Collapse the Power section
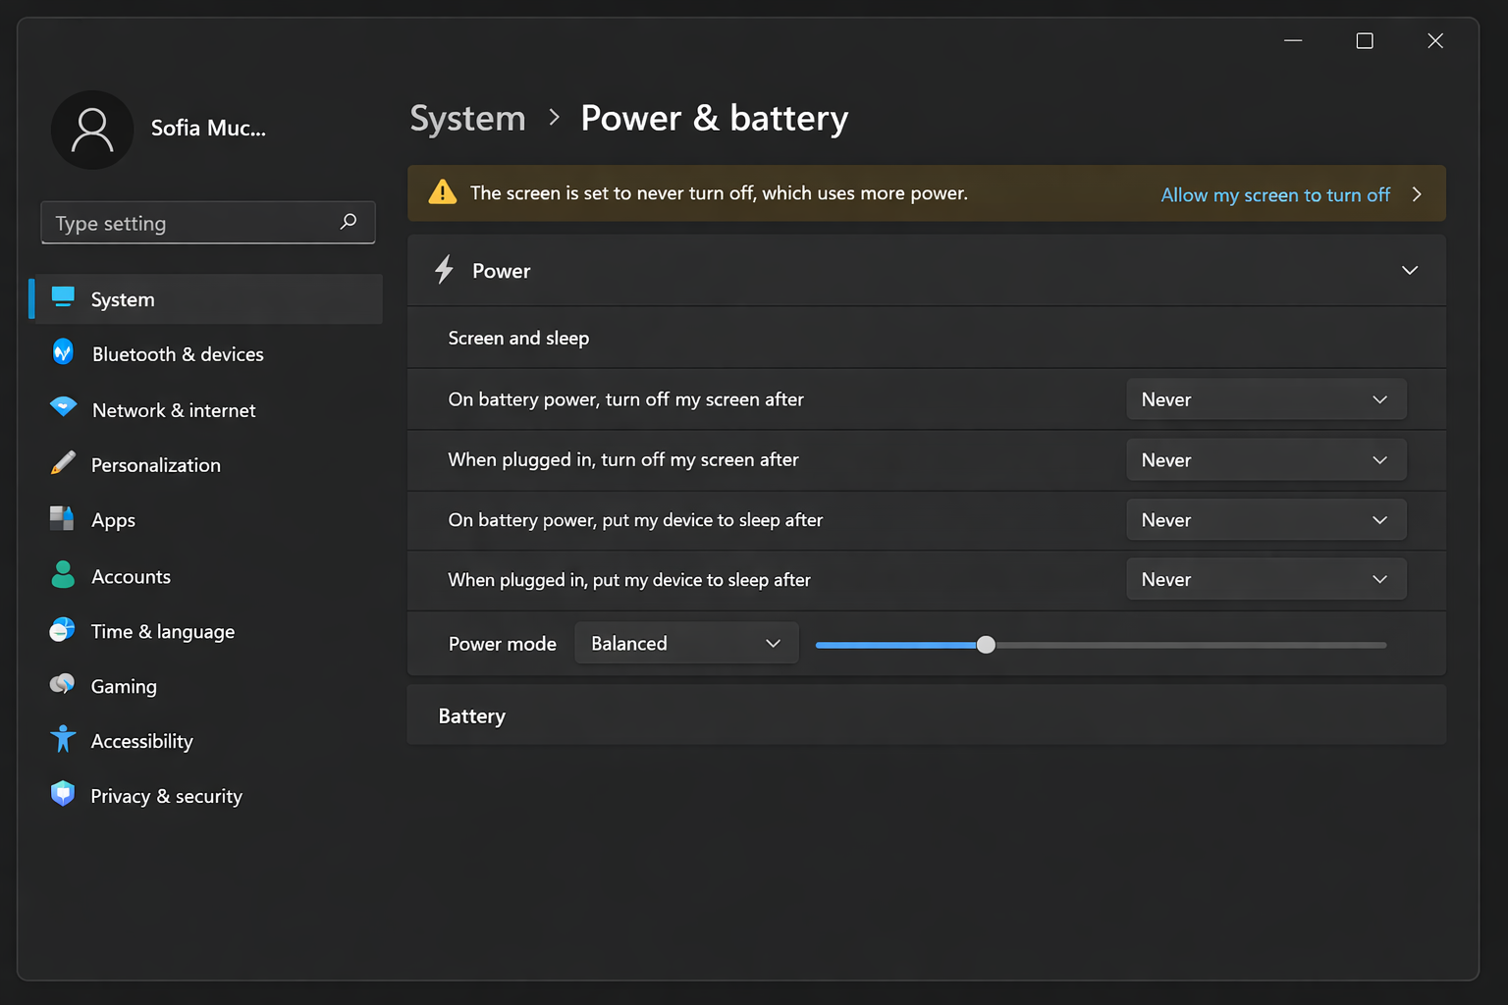Screen dimensions: 1508x1005 tap(1410, 270)
